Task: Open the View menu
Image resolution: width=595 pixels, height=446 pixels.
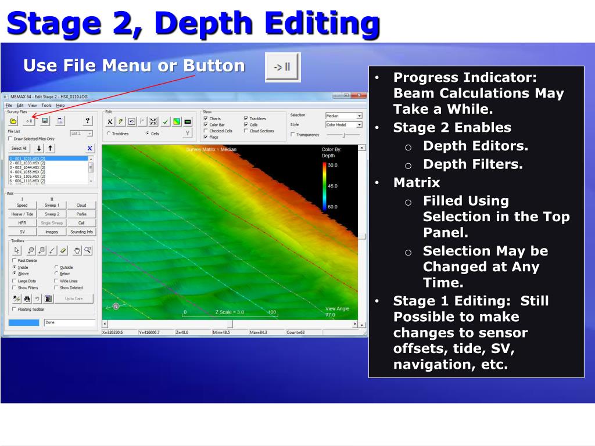Action: tap(33, 106)
